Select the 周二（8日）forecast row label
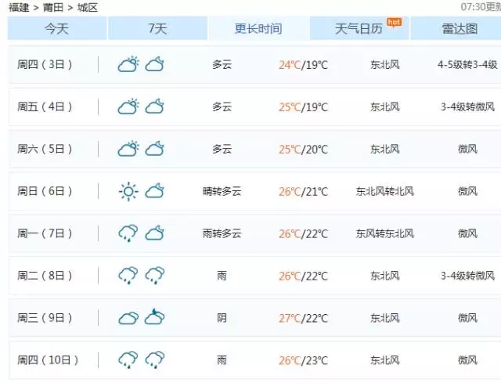501x383 pixels. pyautogui.click(x=45, y=276)
